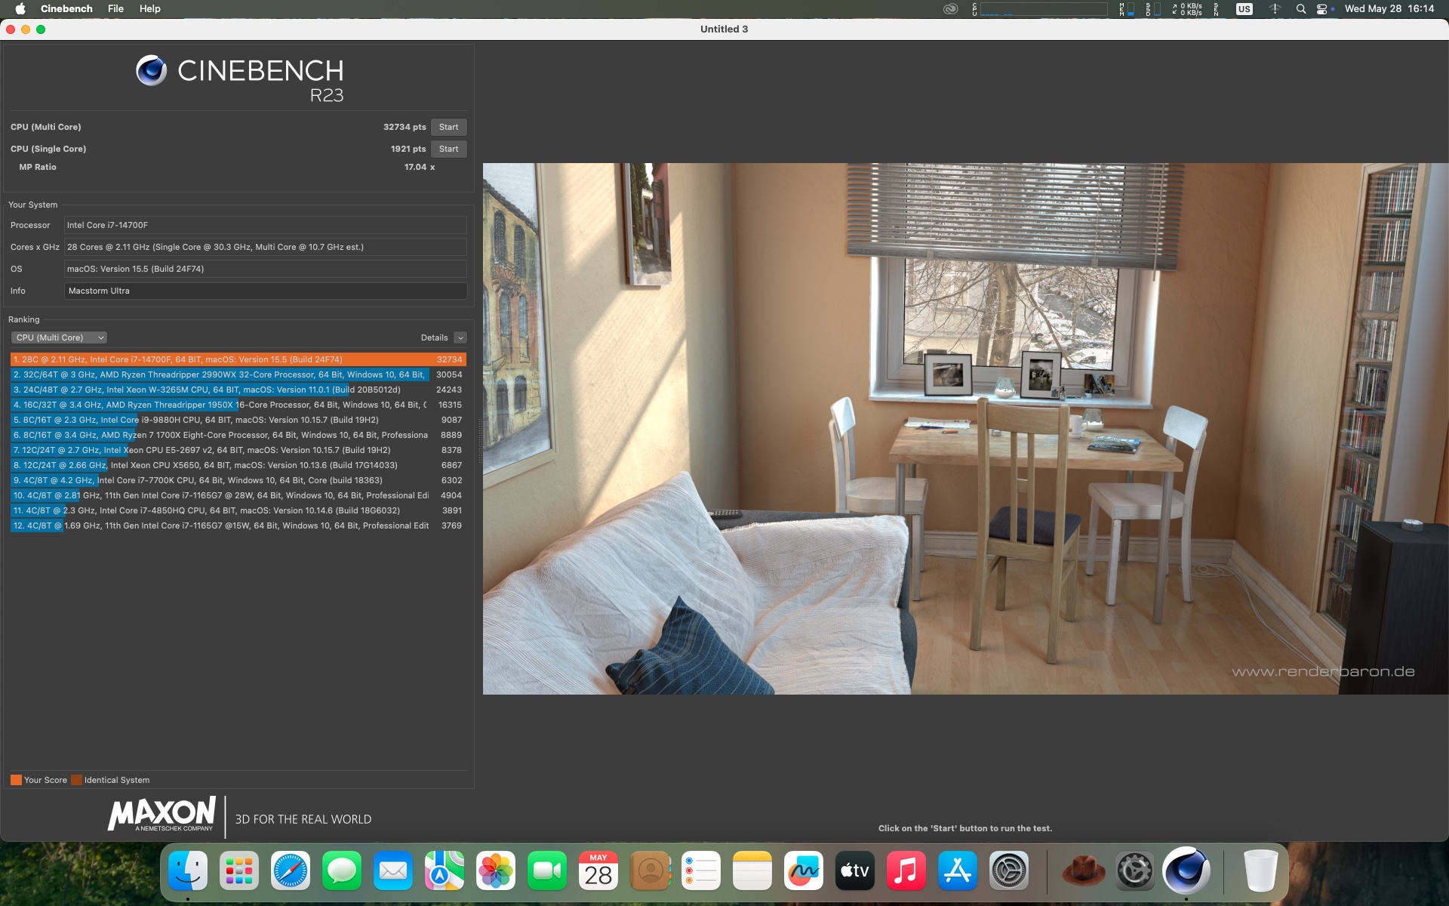Open Control Center in menu bar
Viewport: 1449px width, 906px height.
click(1322, 9)
